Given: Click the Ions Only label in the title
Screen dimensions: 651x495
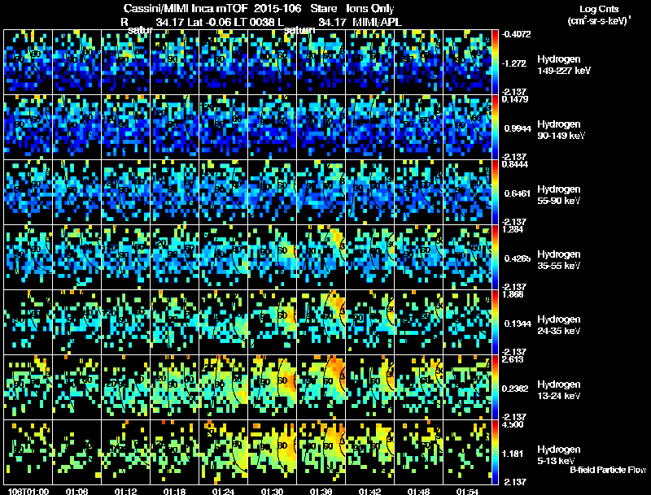Looking at the screenshot, I should pyautogui.click(x=370, y=9).
